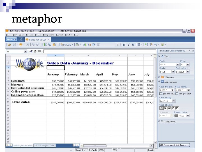
Task: Open the Cell color No Fill dropdown
Action: 174,101
